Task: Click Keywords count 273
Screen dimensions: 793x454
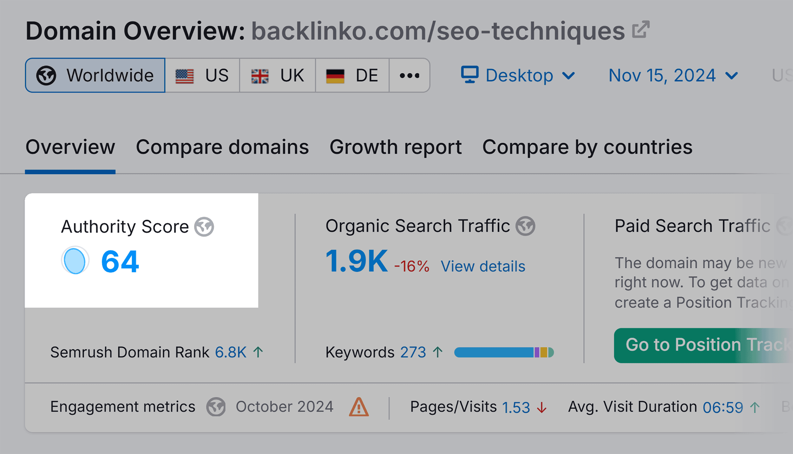Action: pyautogui.click(x=413, y=352)
